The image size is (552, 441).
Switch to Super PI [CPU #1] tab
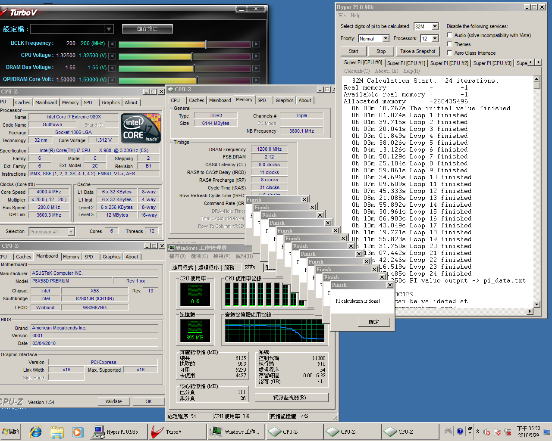click(406, 63)
